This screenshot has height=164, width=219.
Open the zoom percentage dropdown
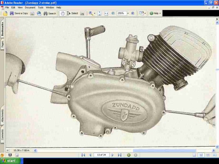point(128,13)
